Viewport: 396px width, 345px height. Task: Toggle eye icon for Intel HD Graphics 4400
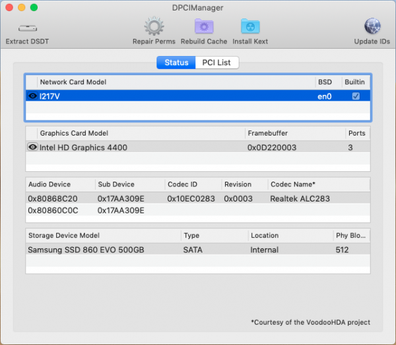coord(32,147)
